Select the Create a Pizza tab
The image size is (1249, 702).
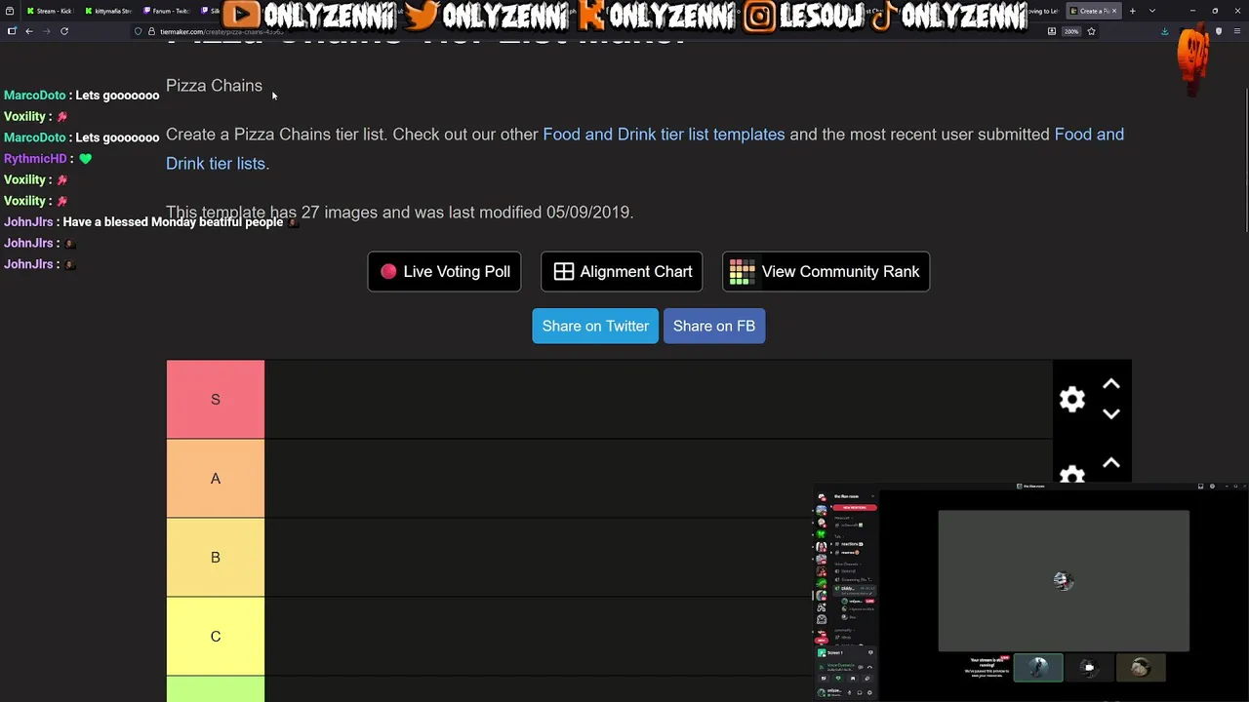pyautogui.click(x=1095, y=11)
